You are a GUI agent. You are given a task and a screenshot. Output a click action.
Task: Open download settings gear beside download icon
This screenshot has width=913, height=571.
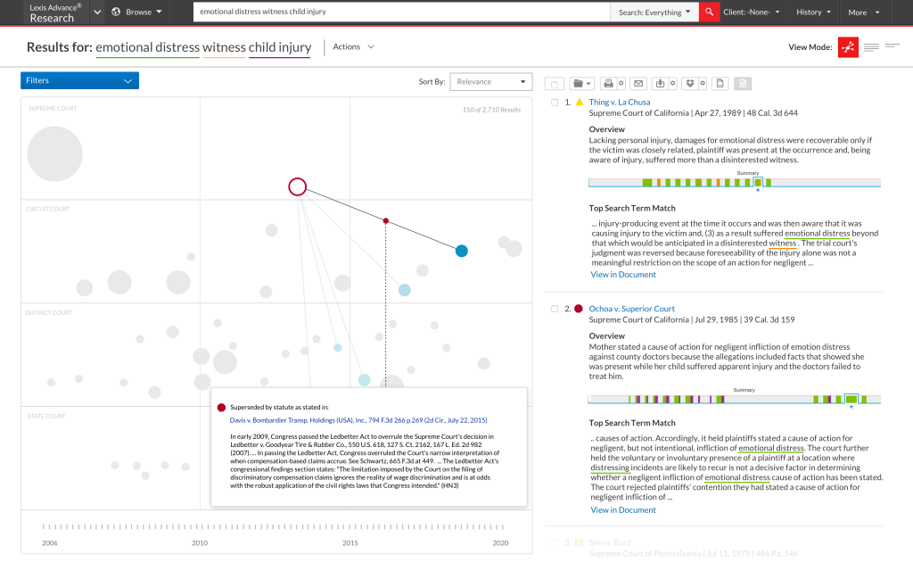click(x=672, y=83)
